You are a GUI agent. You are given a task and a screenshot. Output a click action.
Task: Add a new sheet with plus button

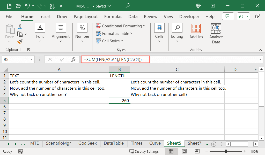(x=214, y=144)
